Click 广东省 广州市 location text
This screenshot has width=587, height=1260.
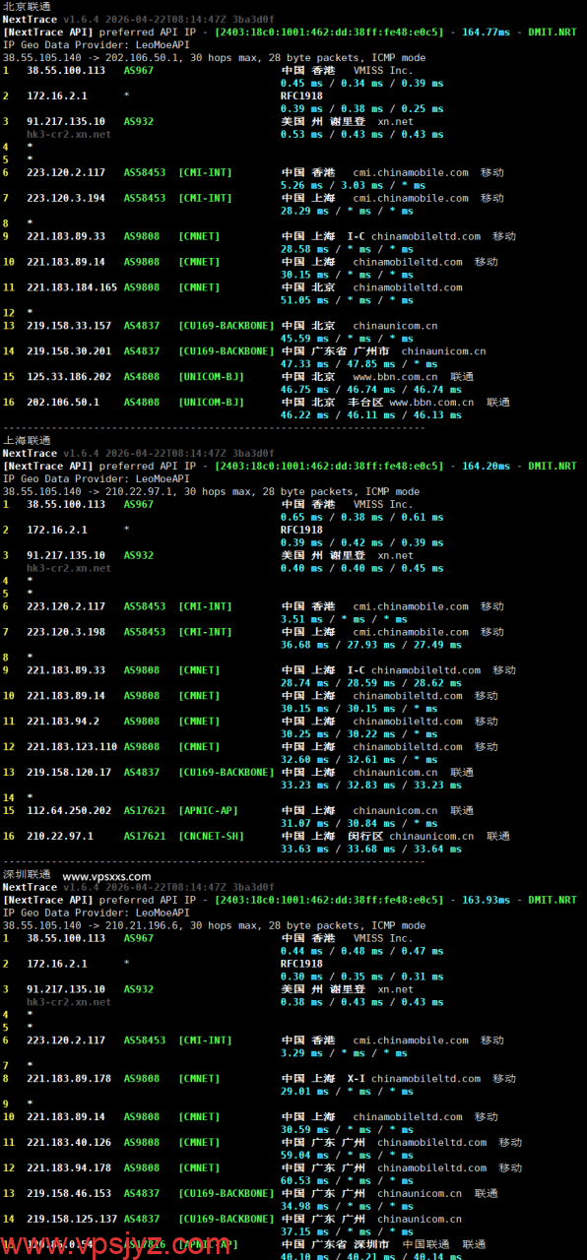(x=353, y=351)
